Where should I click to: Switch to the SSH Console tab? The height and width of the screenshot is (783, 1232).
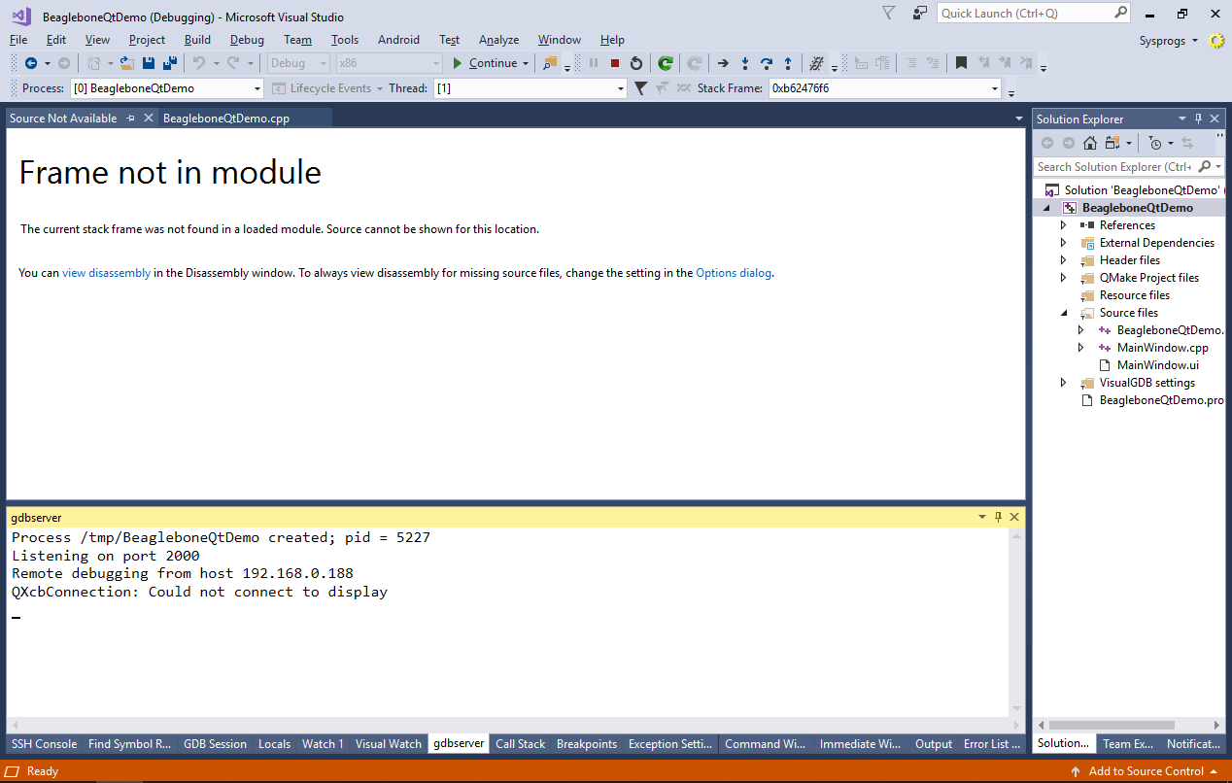point(44,744)
